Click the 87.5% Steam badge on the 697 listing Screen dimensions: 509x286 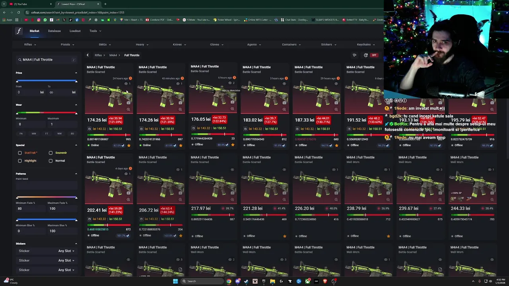click(x=171, y=145)
